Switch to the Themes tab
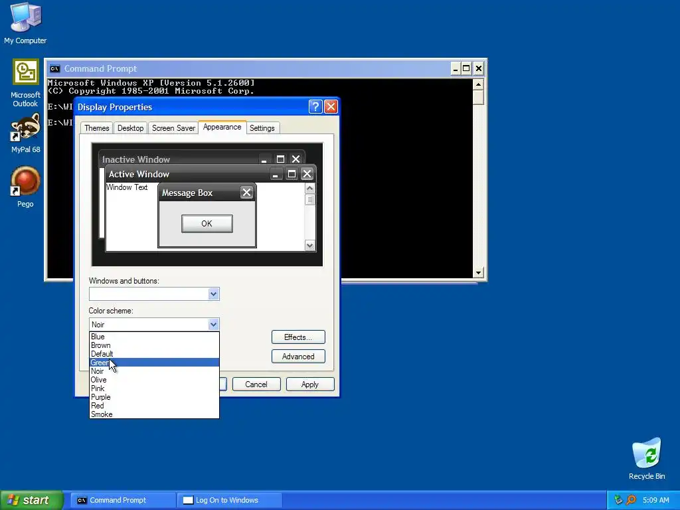Viewport: 680px width, 510px height. [x=96, y=128]
